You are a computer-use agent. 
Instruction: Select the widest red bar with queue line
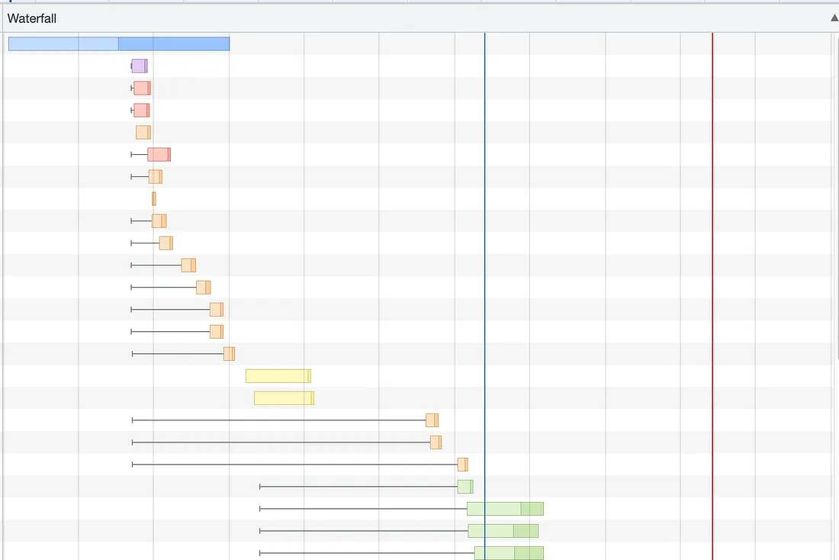[x=159, y=155]
